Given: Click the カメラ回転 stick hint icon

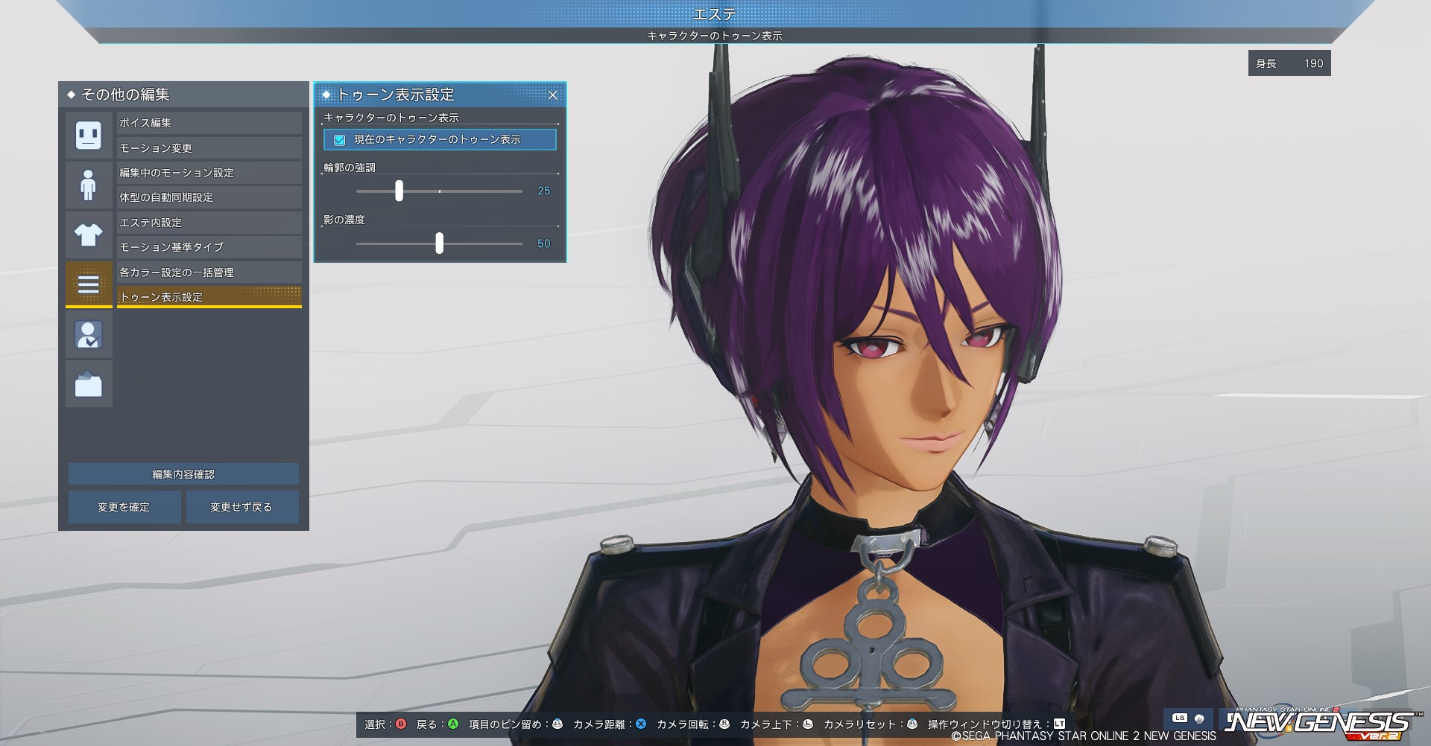Looking at the screenshot, I should click(724, 724).
